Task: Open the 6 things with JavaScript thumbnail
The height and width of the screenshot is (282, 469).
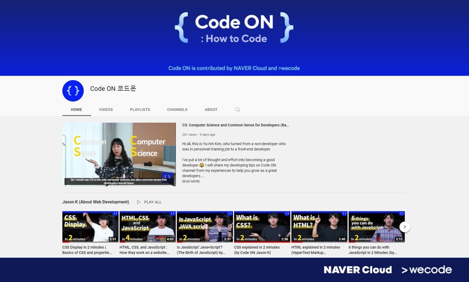Action: click(376, 227)
